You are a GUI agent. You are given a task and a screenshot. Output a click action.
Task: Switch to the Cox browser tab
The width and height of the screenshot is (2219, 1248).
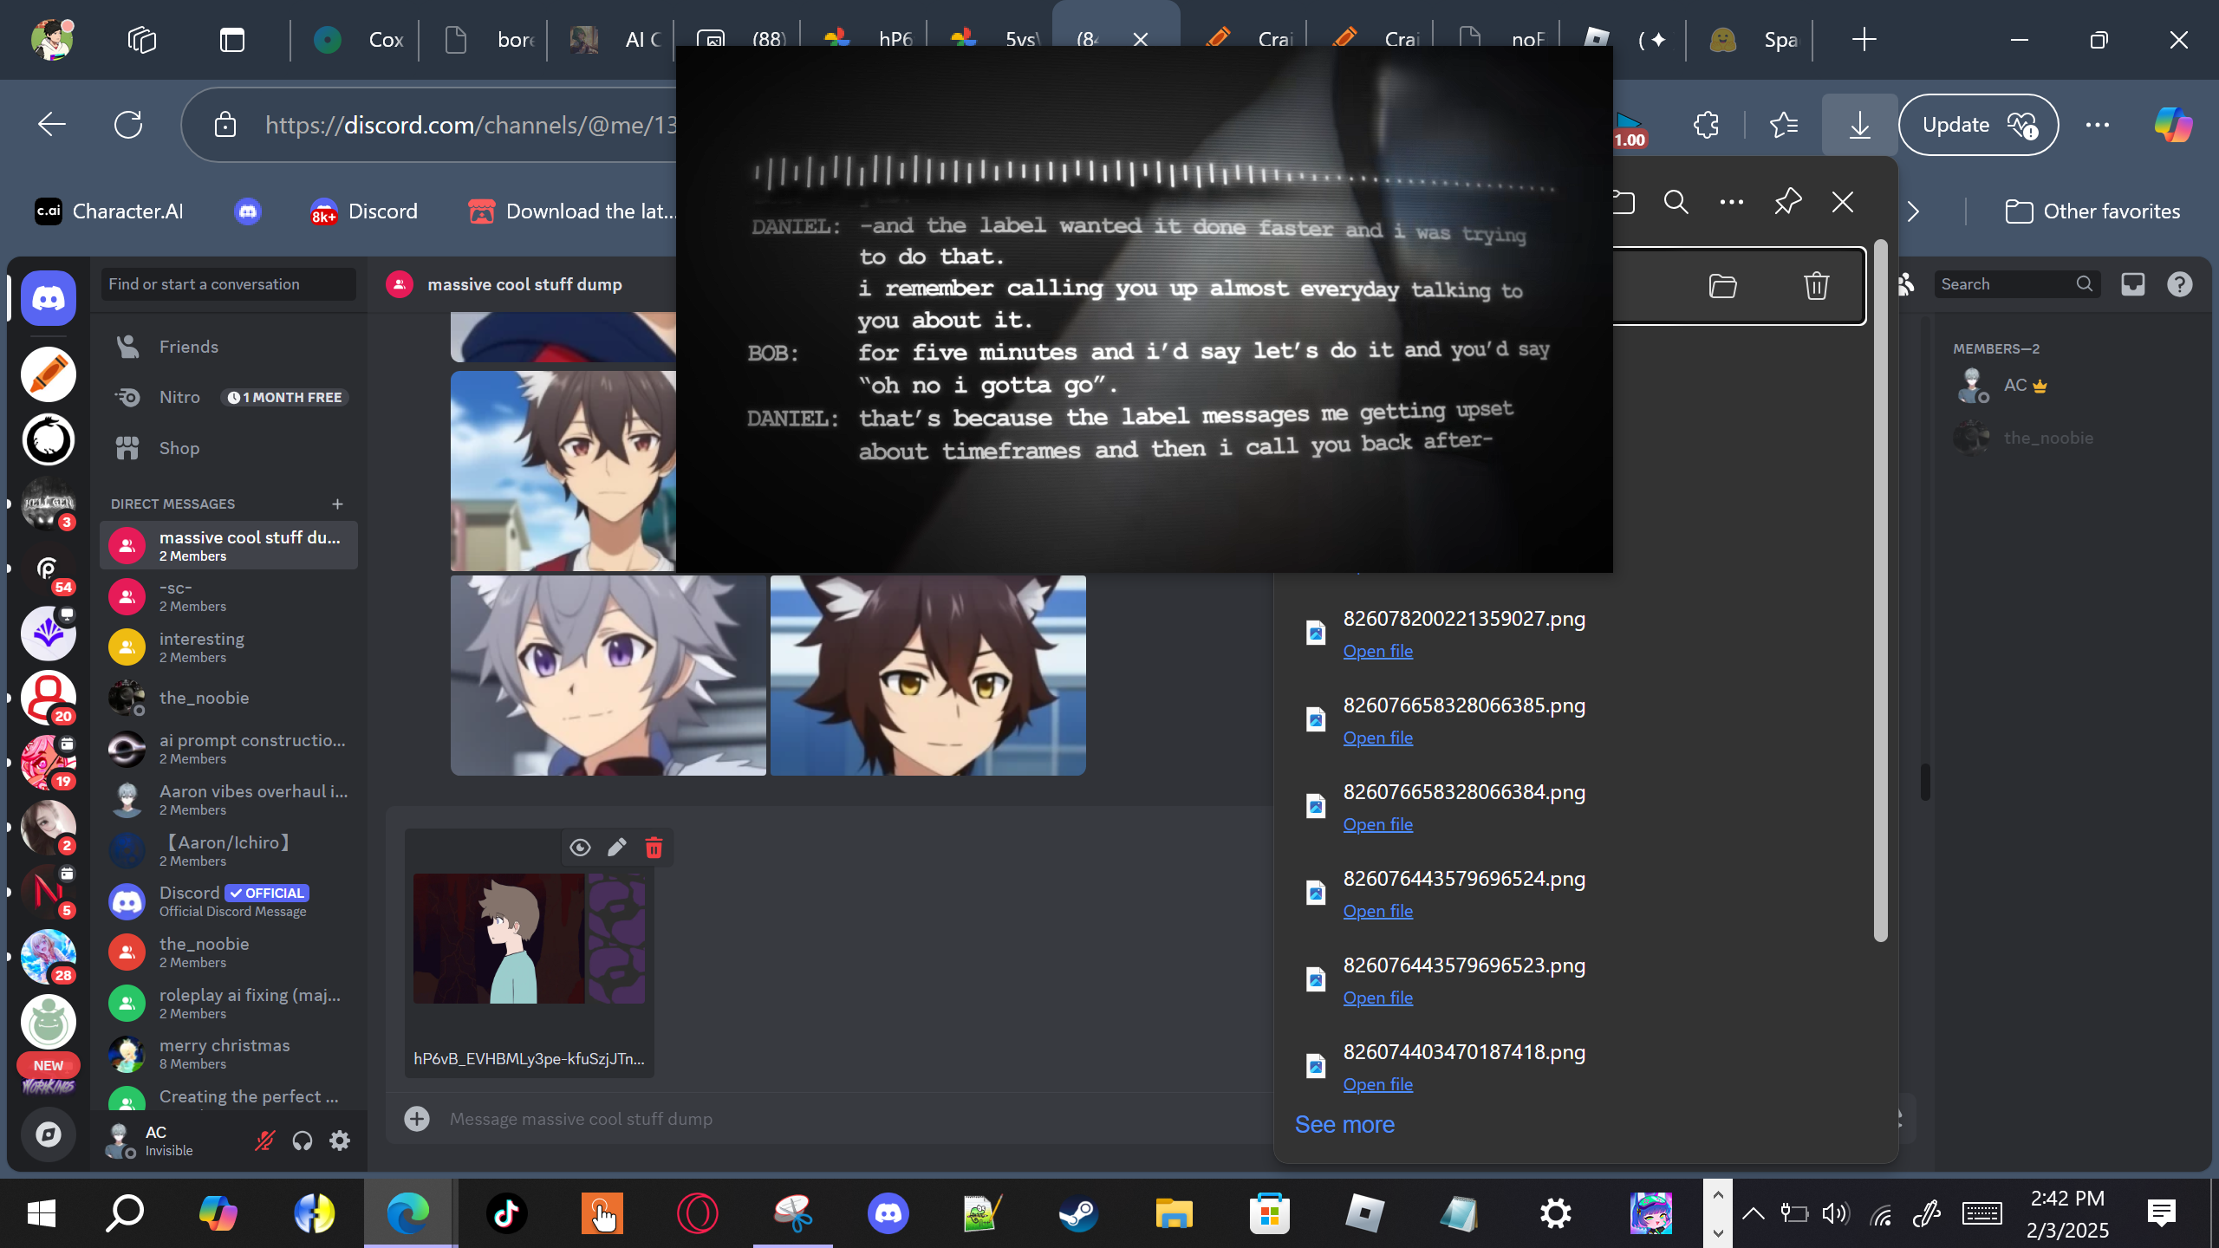pyautogui.click(x=357, y=40)
